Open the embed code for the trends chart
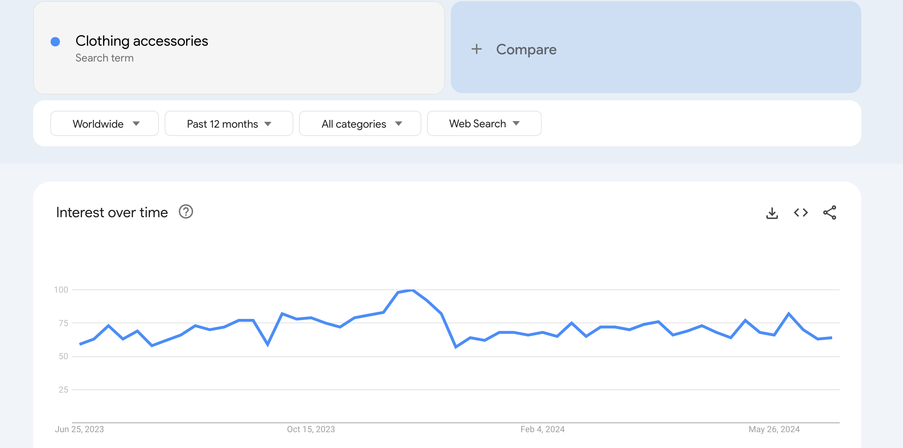This screenshot has height=448, width=903. pos(800,212)
